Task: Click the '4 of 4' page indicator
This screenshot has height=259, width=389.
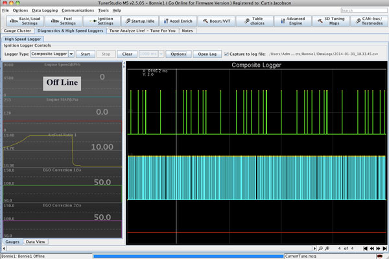Action: 346,249
